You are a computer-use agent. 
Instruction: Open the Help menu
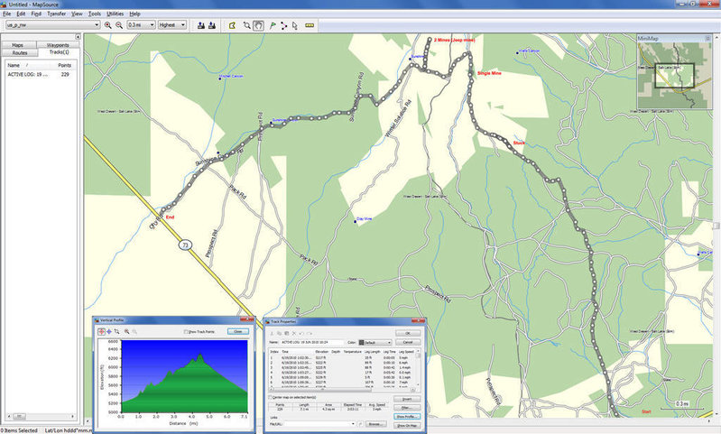[134, 14]
